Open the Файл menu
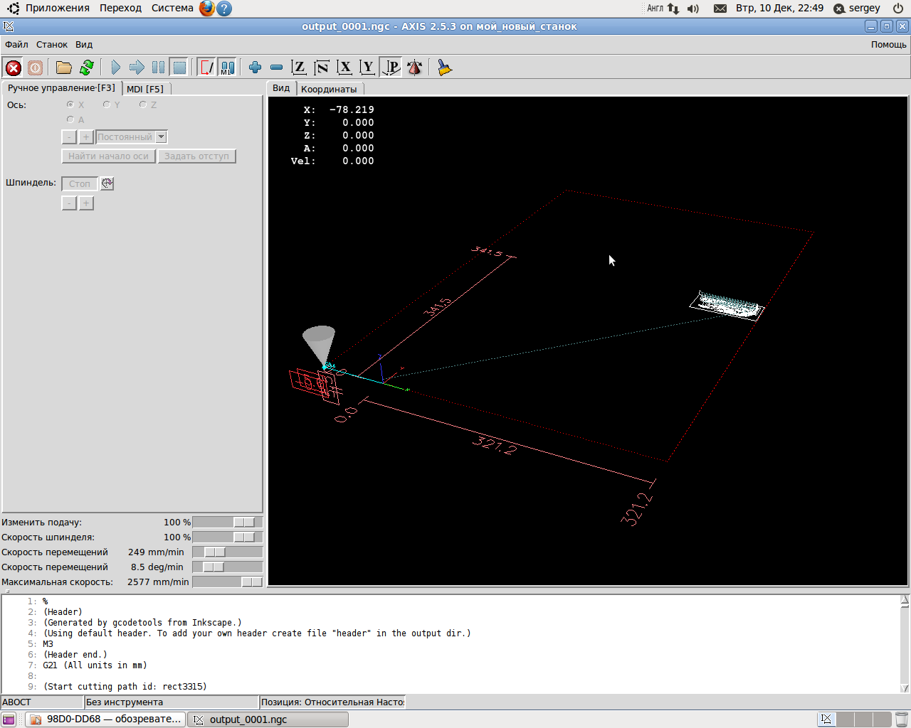This screenshot has height=728, width=911. pyautogui.click(x=16, y=44)
